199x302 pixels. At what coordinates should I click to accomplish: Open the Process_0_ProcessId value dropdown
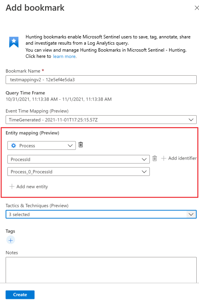78,172
